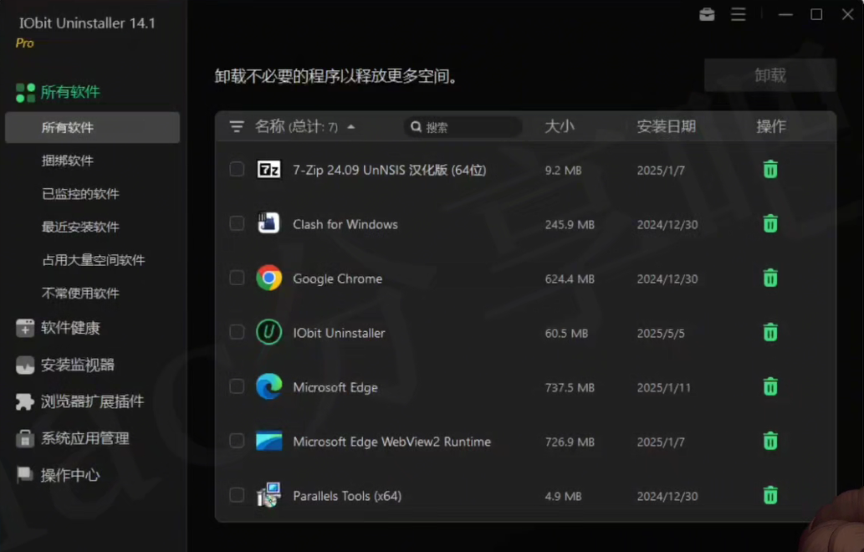Viewport: 864px width, 552px height.
Task: Show 最近安装软件 list
Action: click(80, 227)
